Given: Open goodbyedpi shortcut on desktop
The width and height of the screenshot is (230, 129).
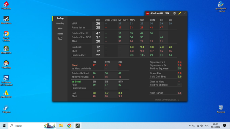Looking at the screenshot, I should pyautogui.click(x=221, y=7).
